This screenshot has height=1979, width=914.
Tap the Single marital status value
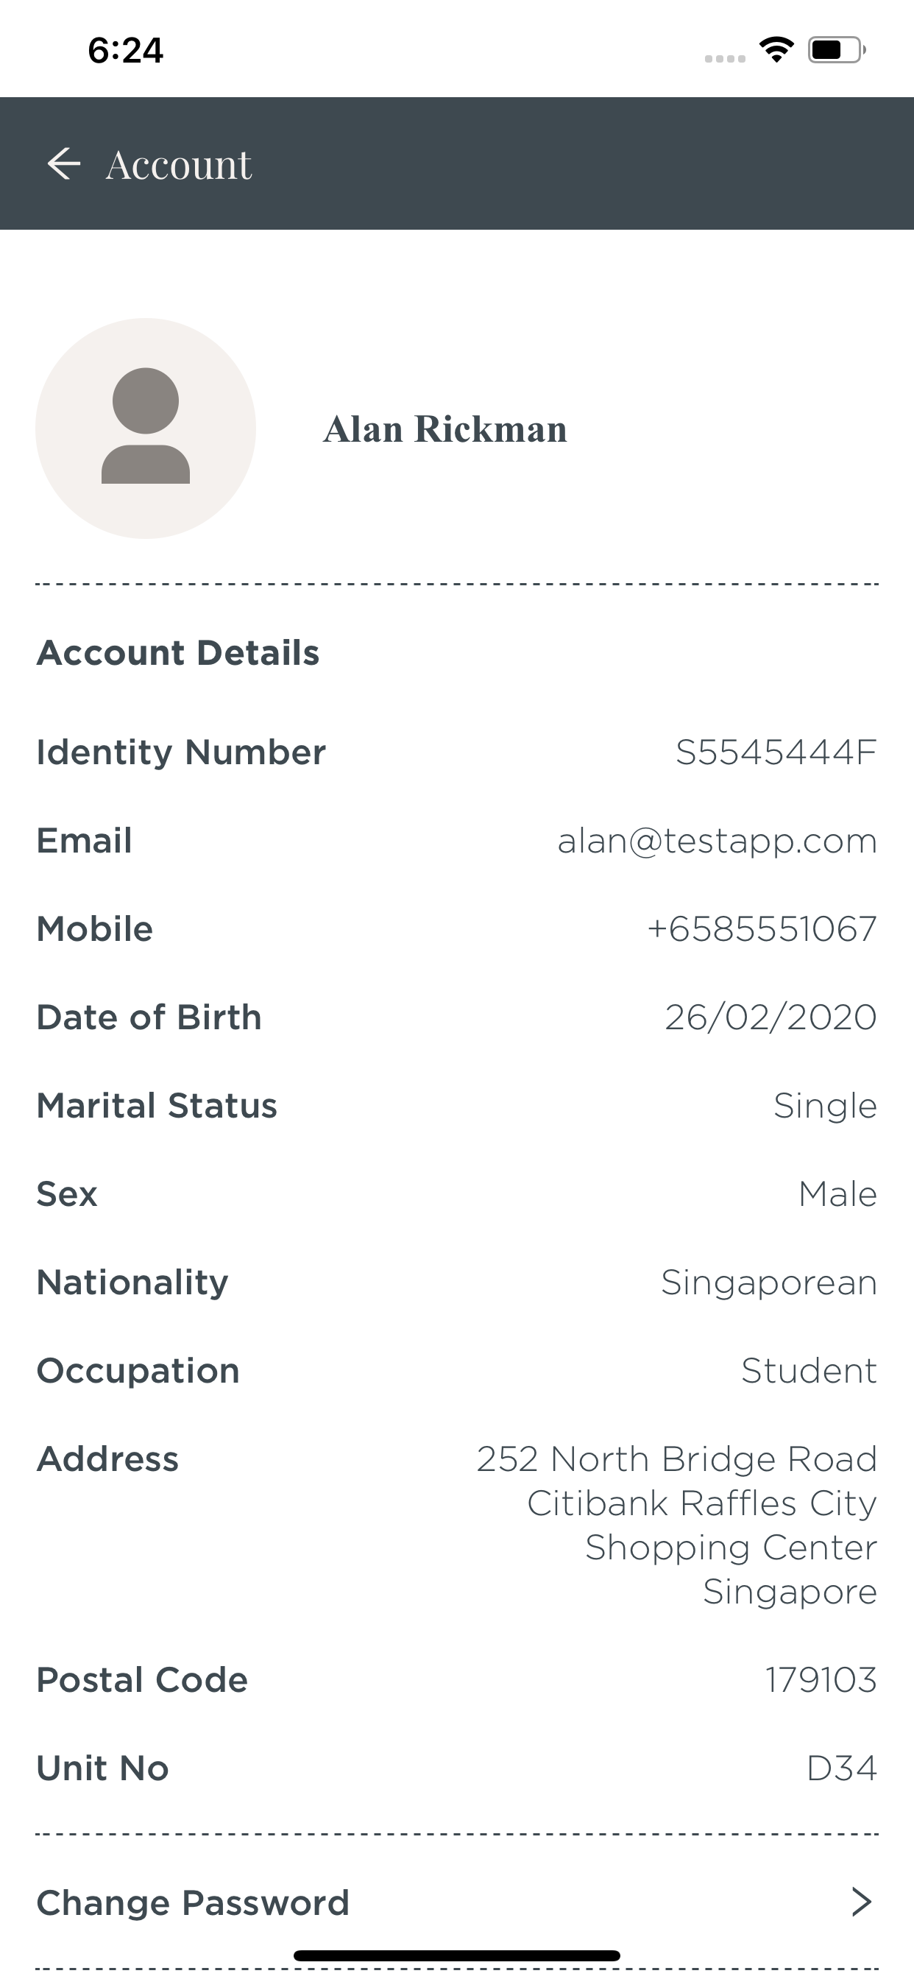point(825,1107)
